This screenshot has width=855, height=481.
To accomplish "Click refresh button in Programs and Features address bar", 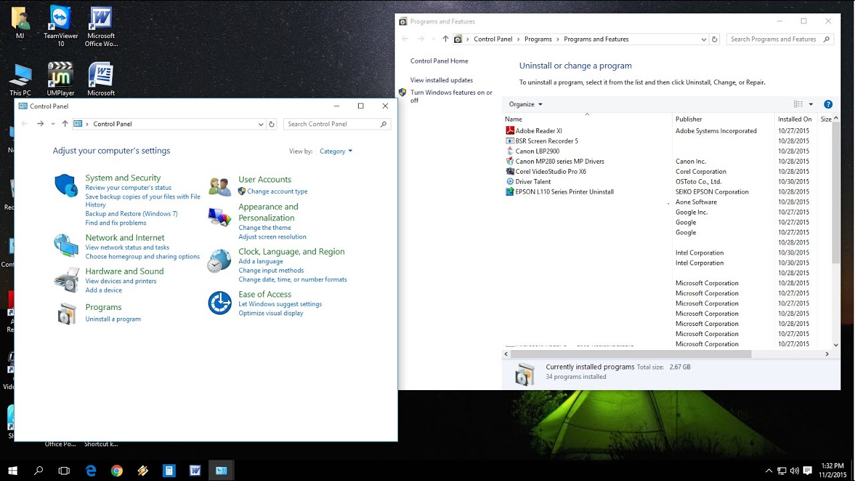I will pyautogui.click(x=714, y=39).
